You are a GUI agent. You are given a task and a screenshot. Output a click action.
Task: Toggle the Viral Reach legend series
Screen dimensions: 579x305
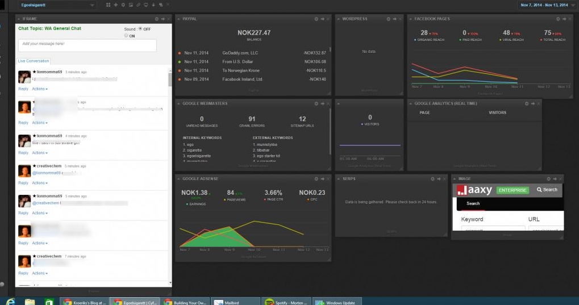pos(511,40)
